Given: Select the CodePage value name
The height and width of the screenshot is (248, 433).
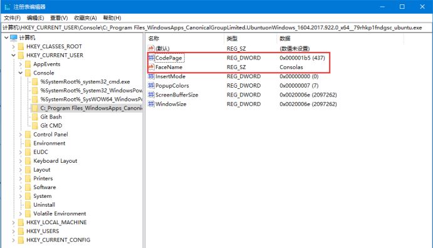Looking at the screenshot, I should [169, 58].
